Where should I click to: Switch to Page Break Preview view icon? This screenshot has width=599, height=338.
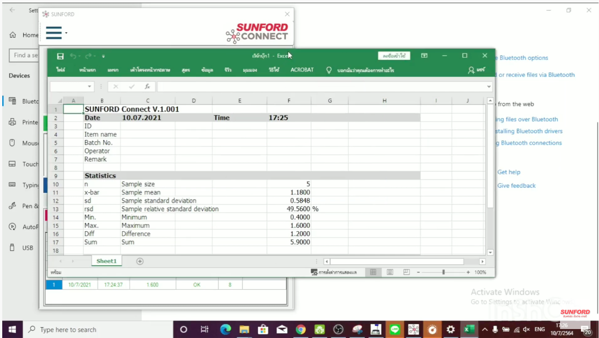coord(406,272)
